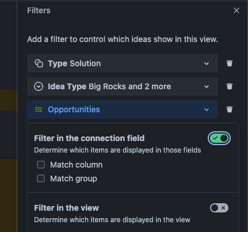Click the Filter in the view heading

[x=66, y=208]
